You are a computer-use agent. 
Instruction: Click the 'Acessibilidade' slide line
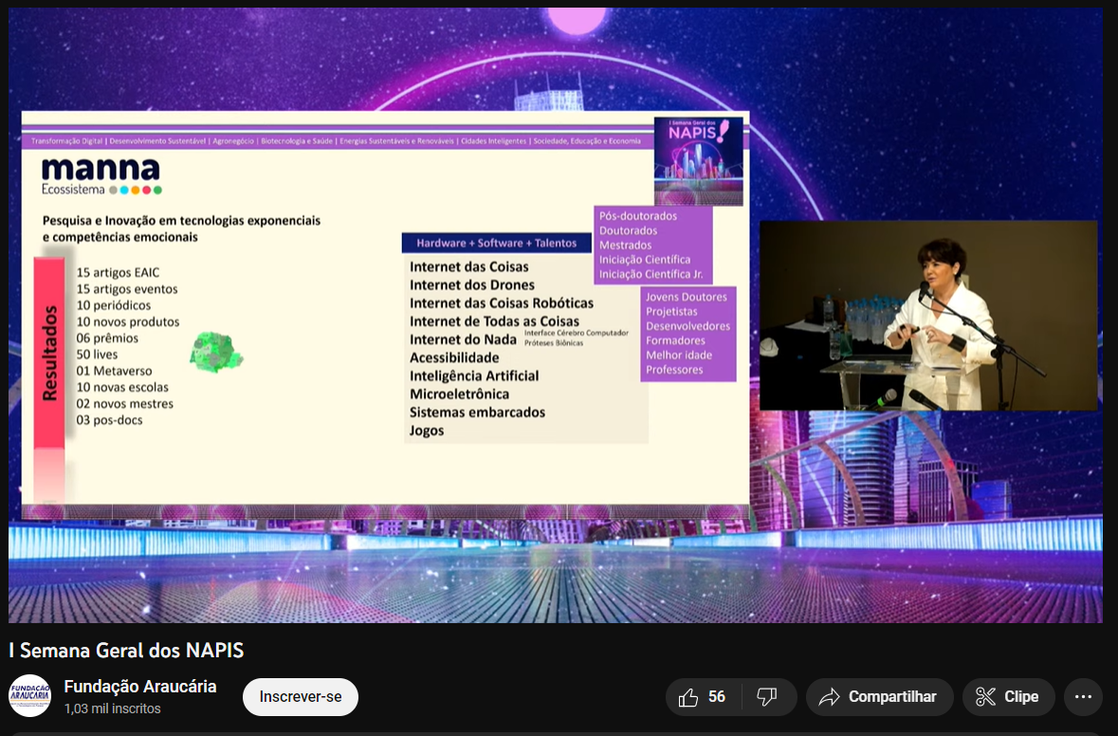tap(454, 358)
